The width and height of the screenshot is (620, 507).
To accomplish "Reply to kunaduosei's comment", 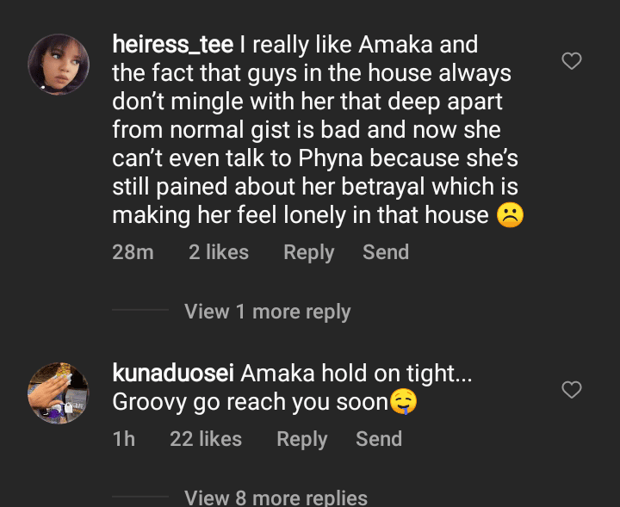I will coord(301,439).
